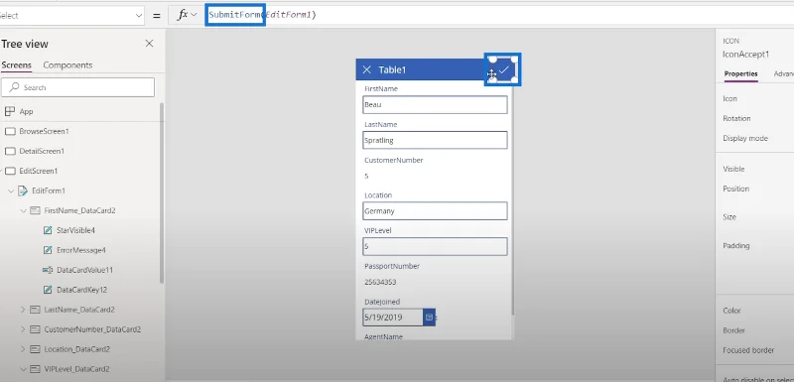
Task: Select the DataCardValue11 control
Action: coord(84,270)
